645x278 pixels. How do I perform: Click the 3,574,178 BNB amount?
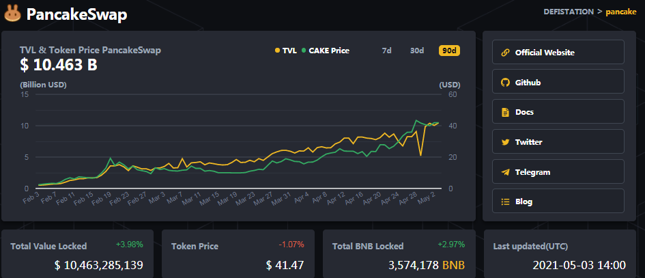coord(427,265)
